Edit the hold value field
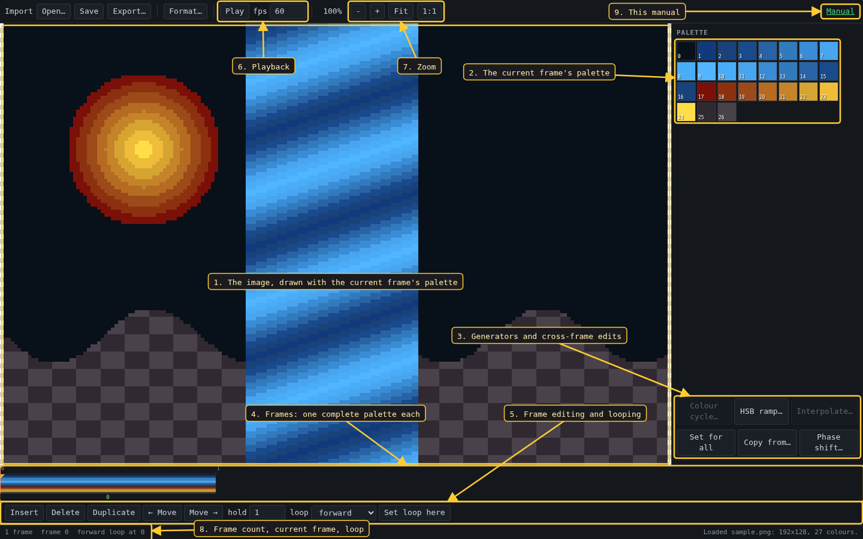 [267, 513]
